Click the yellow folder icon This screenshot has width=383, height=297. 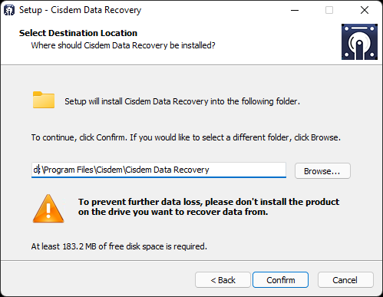point(44,100)
